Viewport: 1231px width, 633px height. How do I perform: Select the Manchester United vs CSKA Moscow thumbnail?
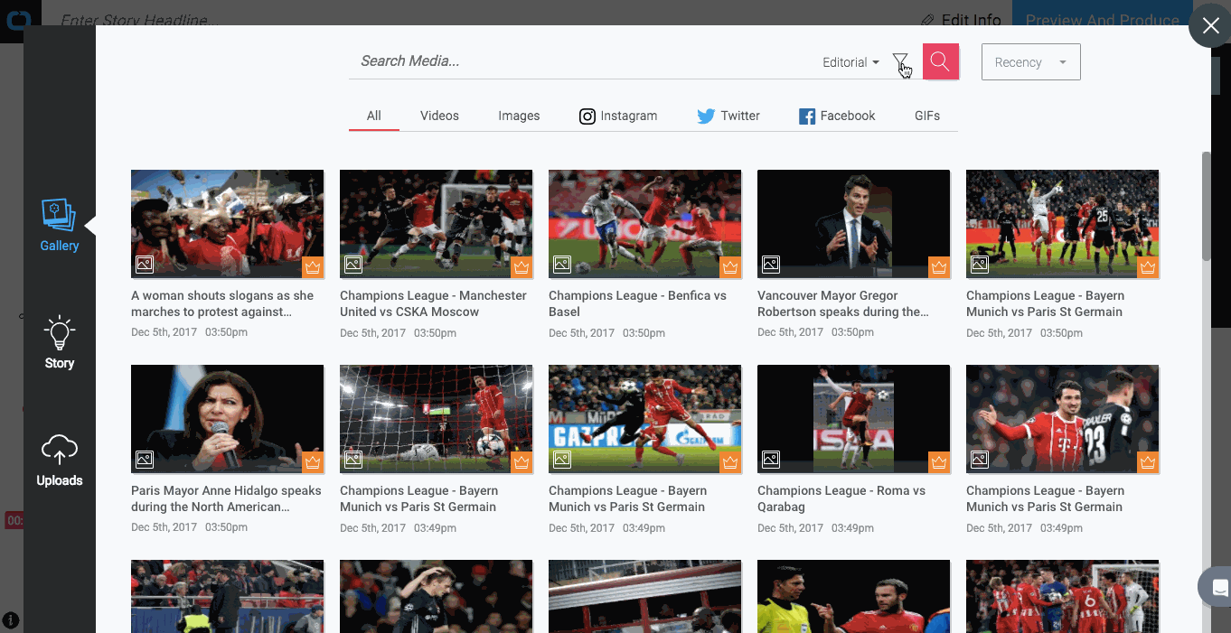[436, 223]
